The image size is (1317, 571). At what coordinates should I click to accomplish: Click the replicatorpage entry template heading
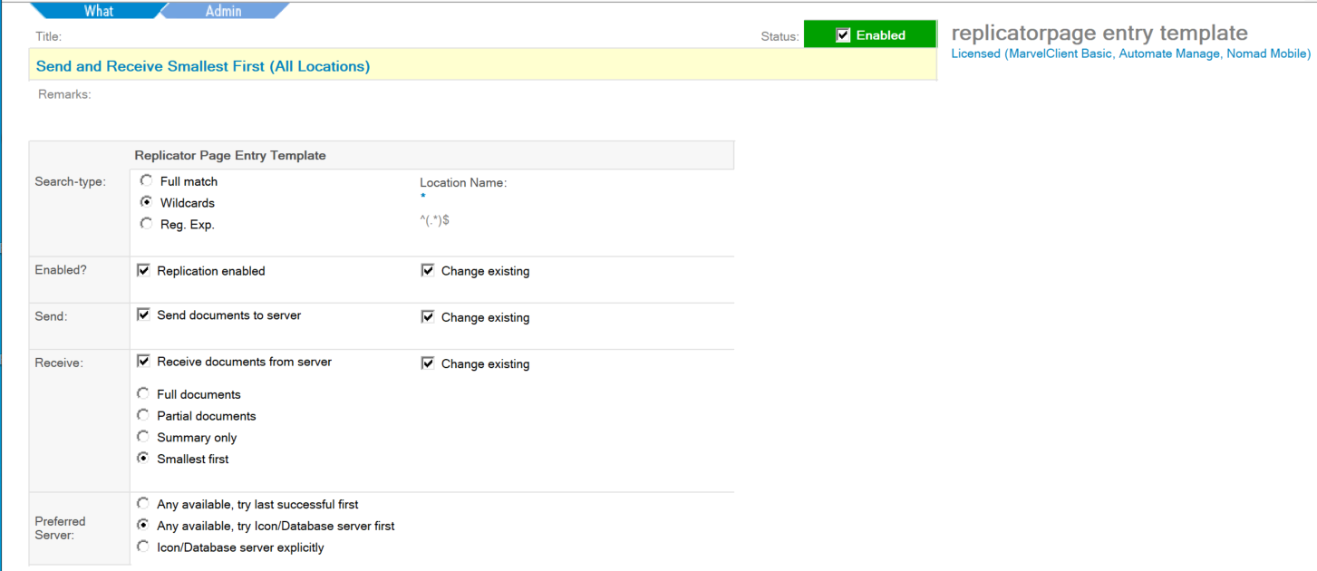pos(1099,34)
